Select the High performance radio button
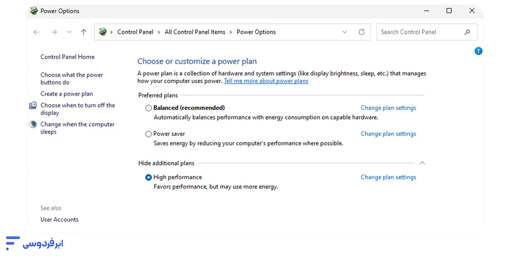Image resolution: width=510 pixels, height=256 pixels. point(148,177)
